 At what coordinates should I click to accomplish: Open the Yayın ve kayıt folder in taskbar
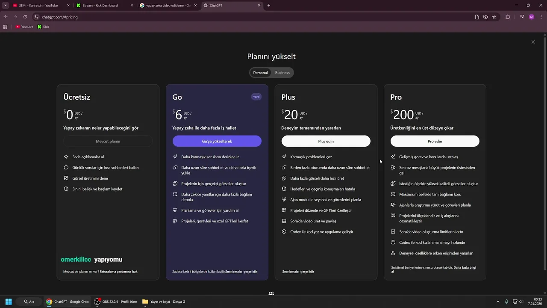click(x=164, y=302)
